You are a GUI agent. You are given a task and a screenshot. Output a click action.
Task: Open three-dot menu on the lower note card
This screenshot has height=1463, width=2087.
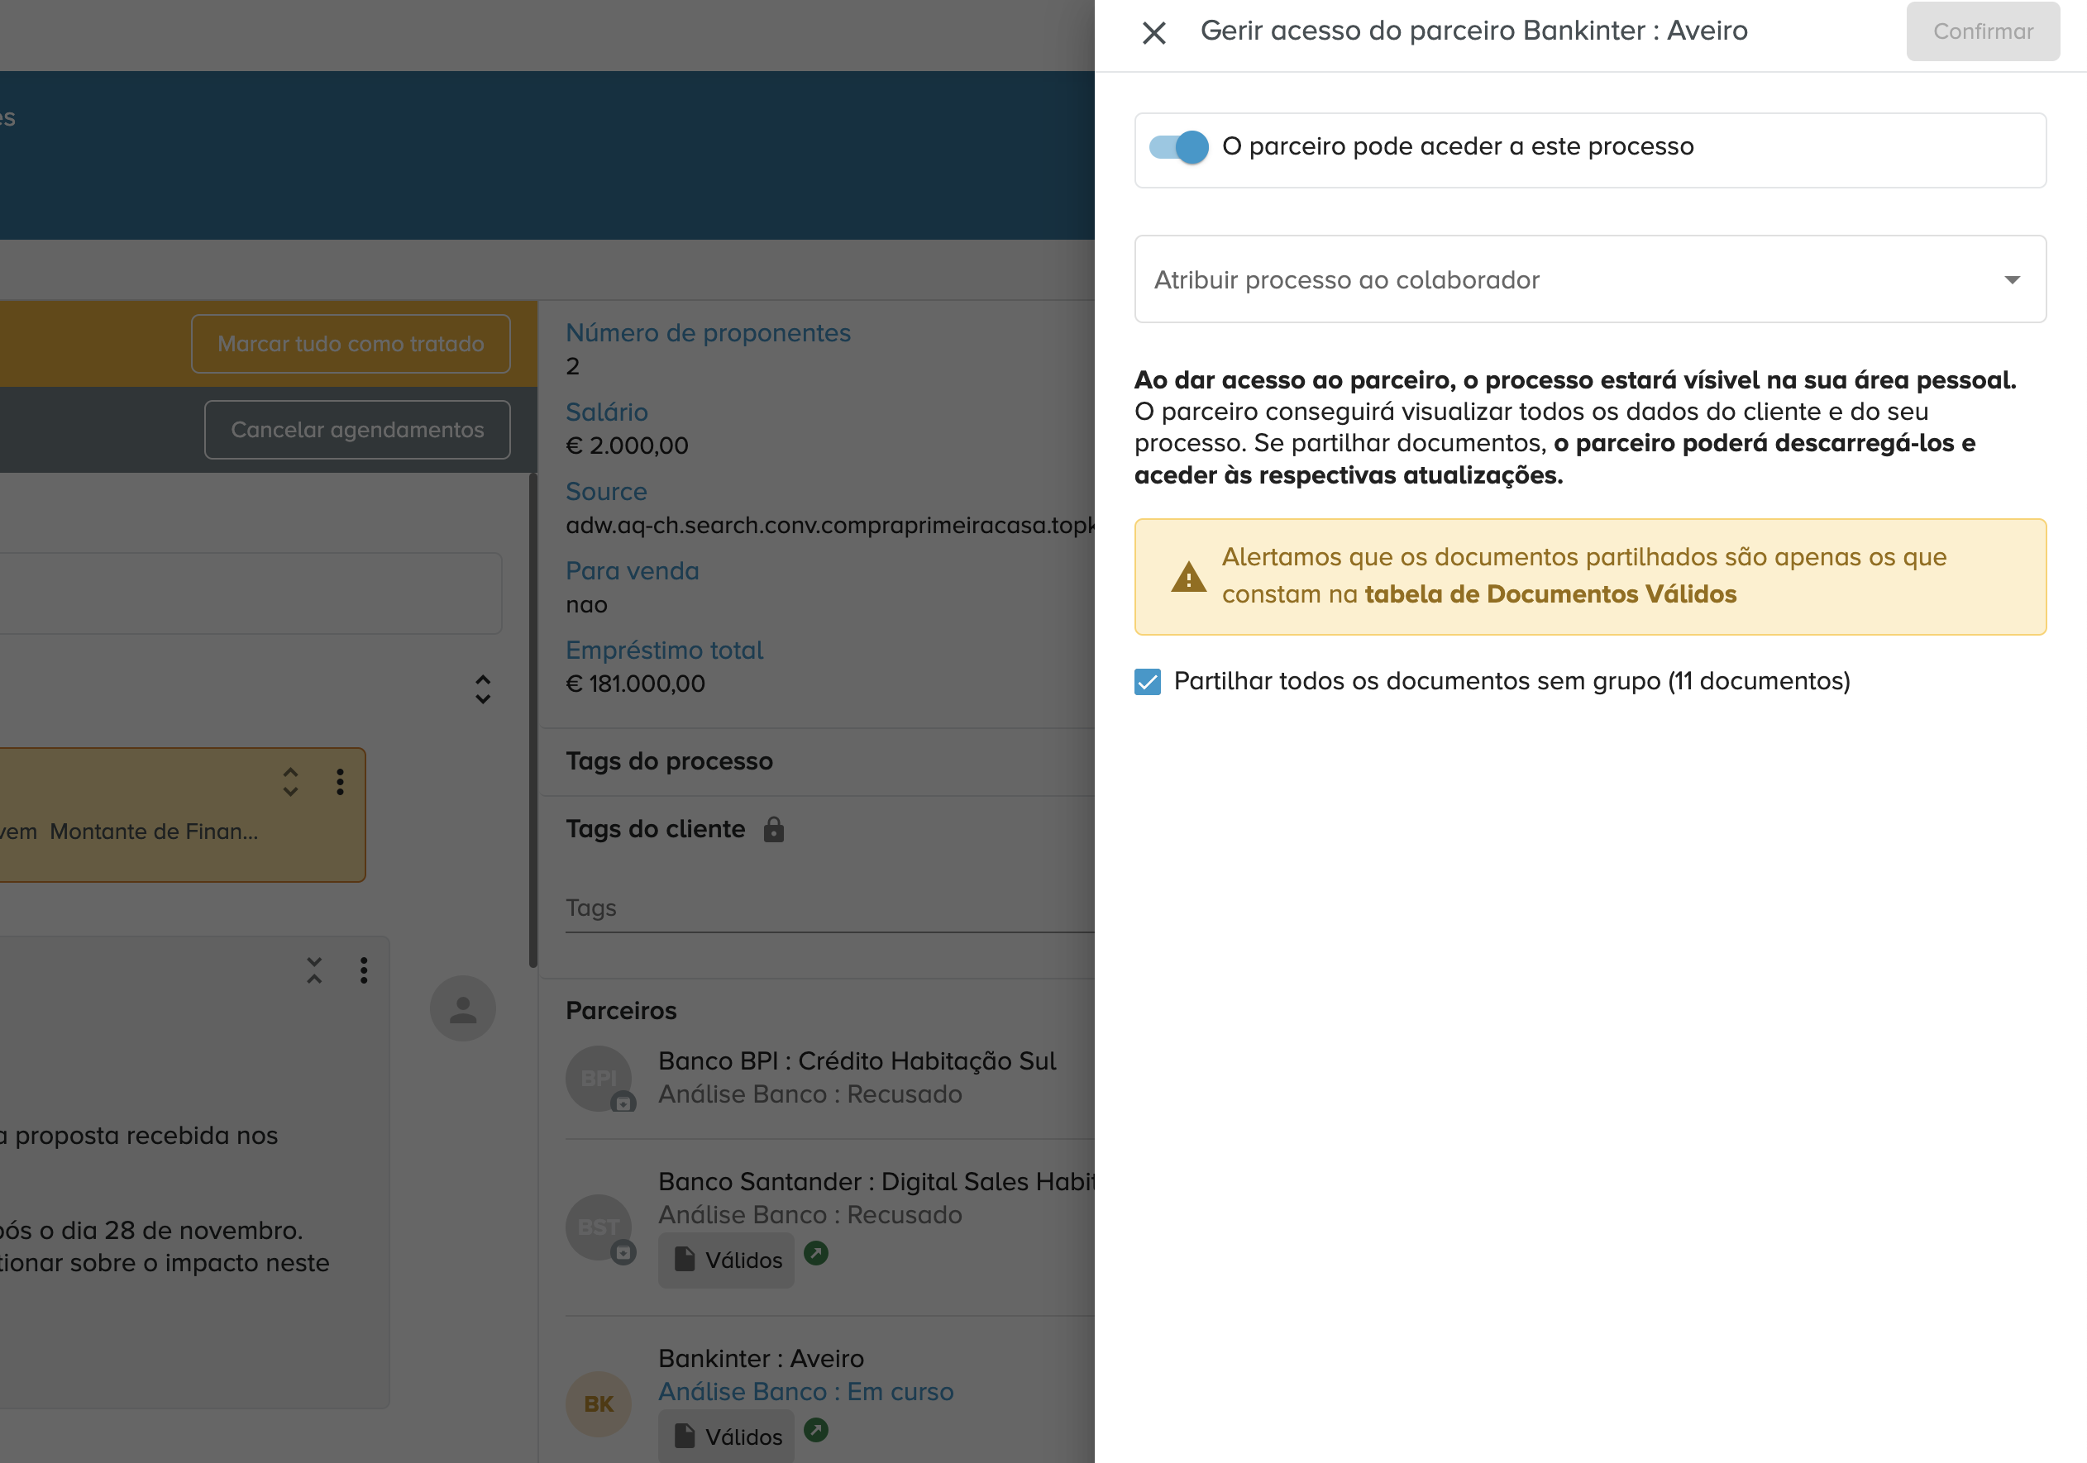[364, 970]
